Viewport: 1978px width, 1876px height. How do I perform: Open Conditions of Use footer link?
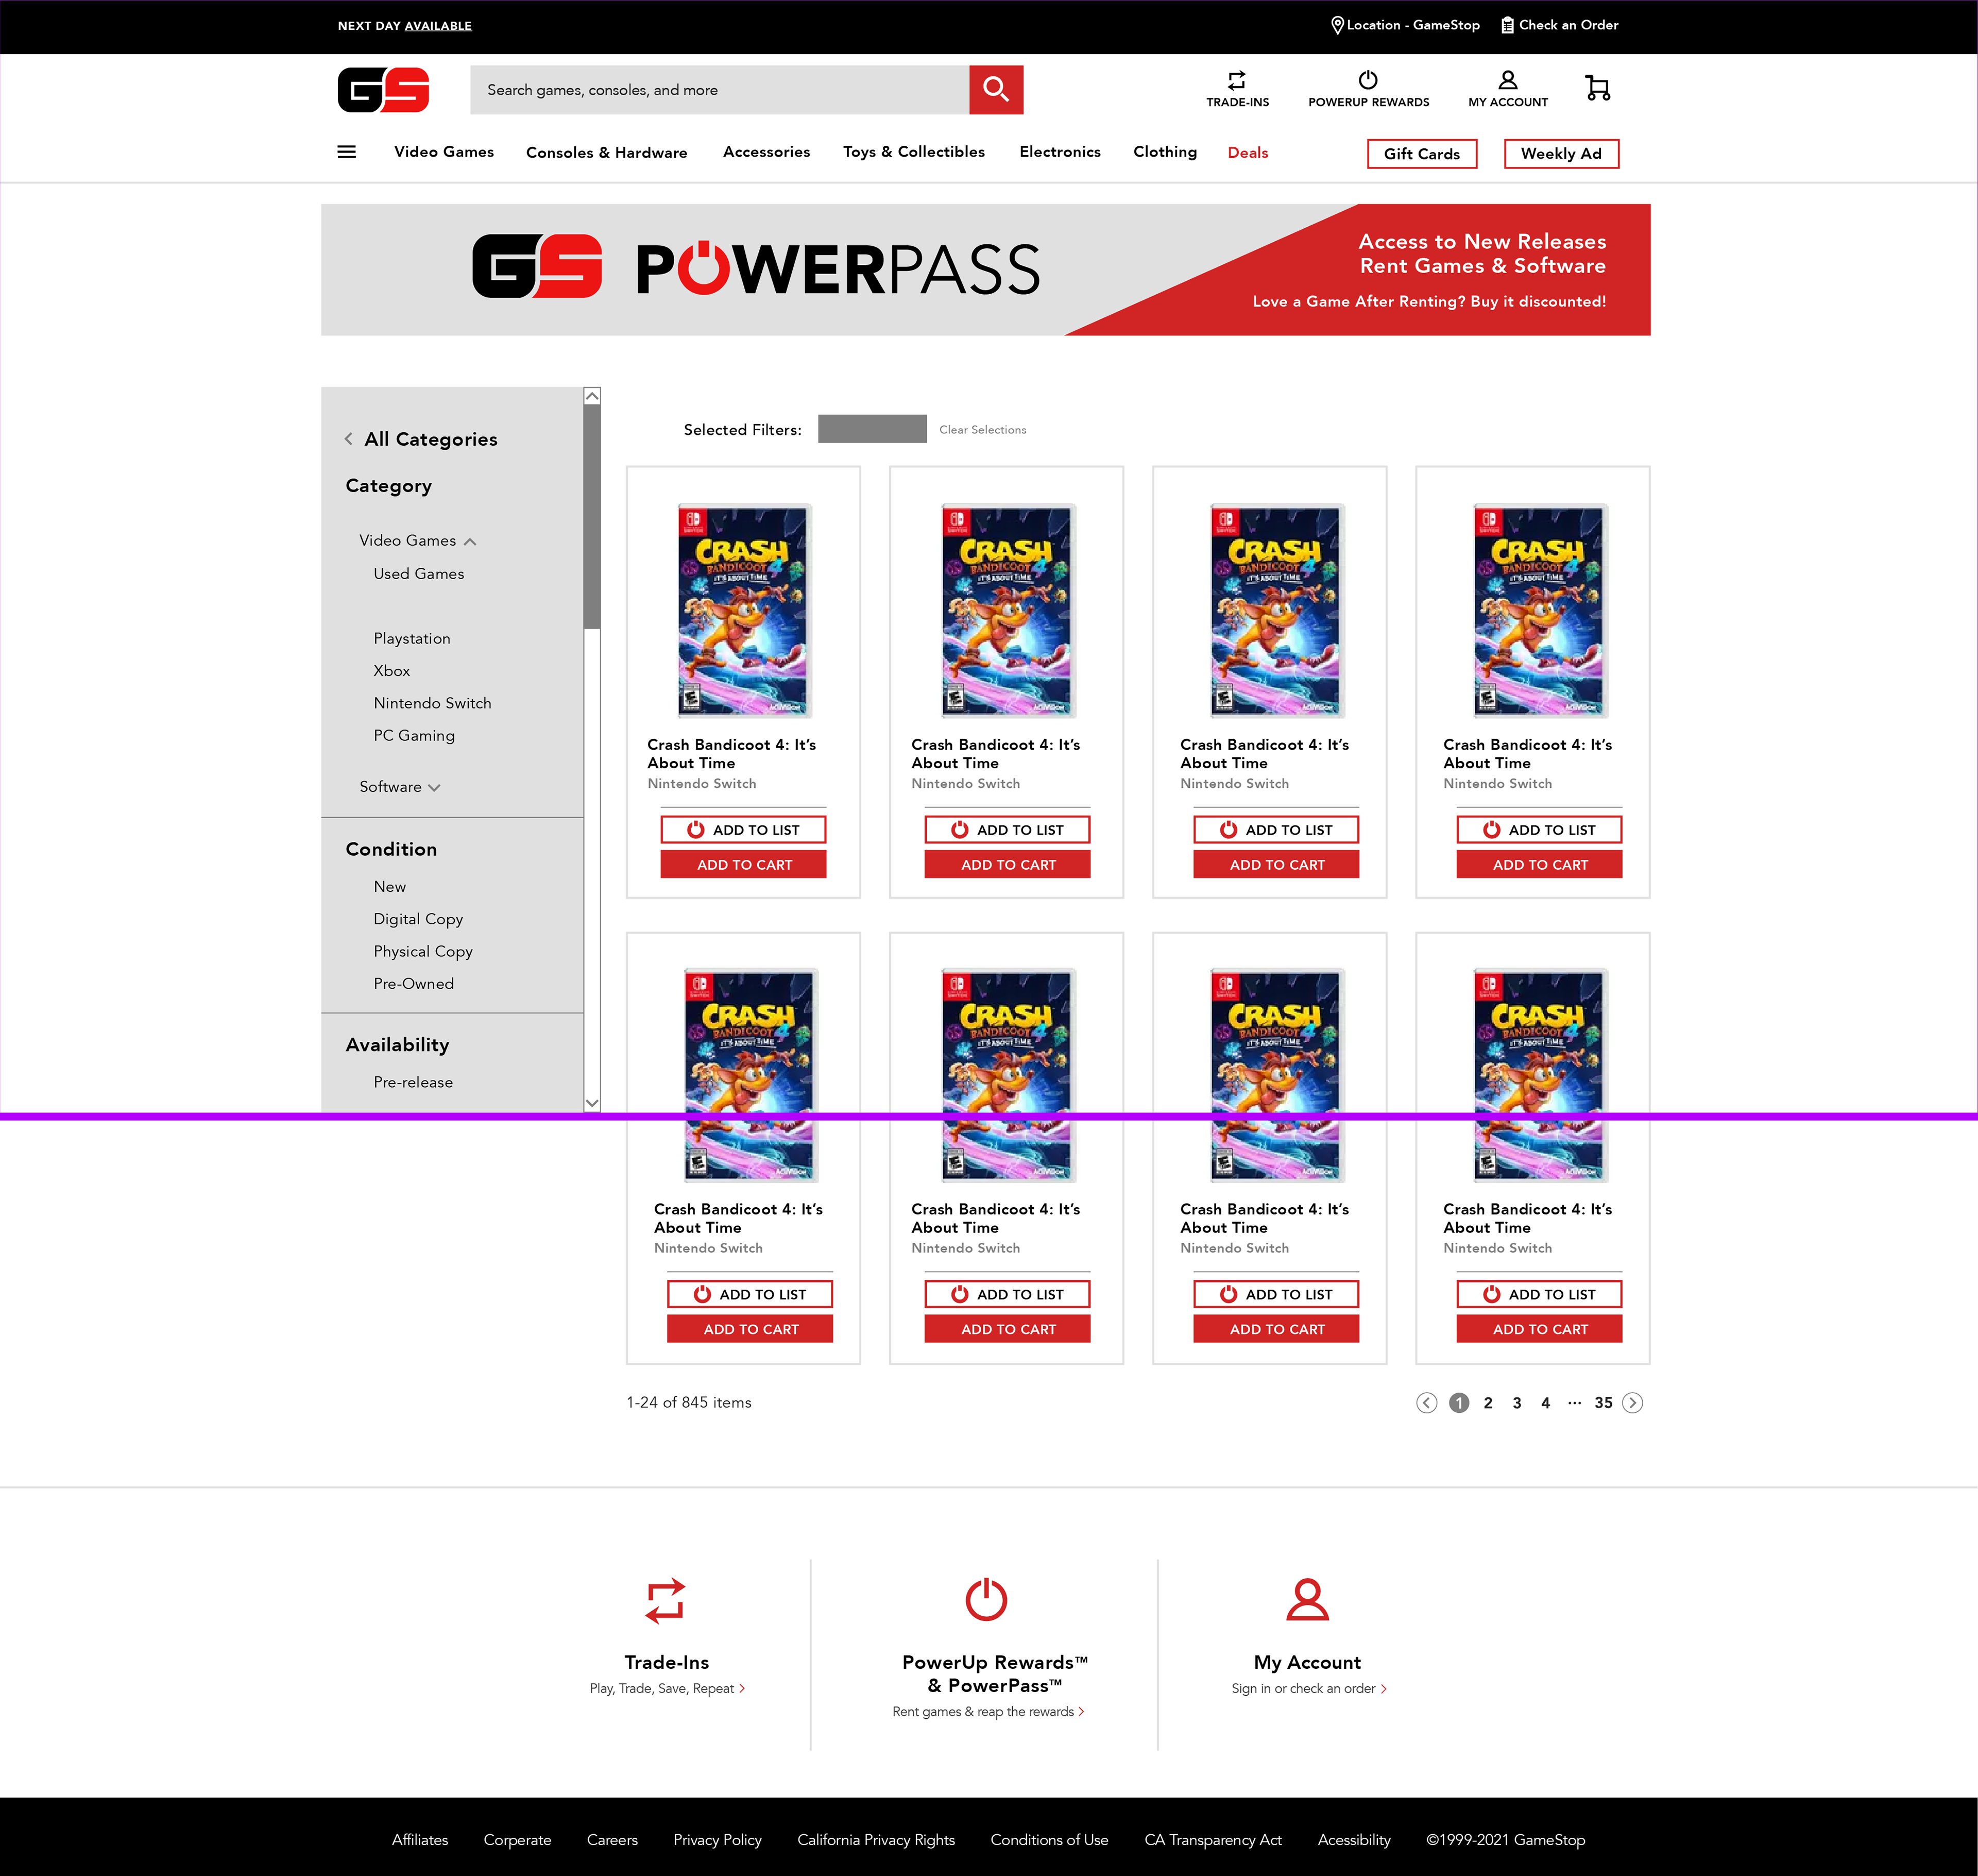point(1048,1840)
